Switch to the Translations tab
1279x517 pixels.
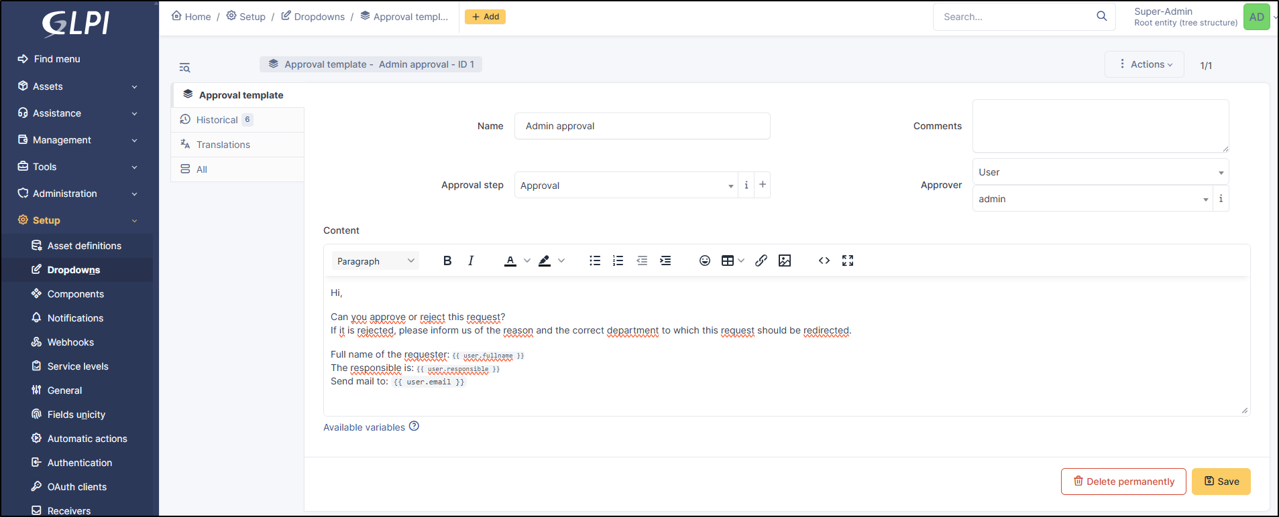click(x=223, y=145)
